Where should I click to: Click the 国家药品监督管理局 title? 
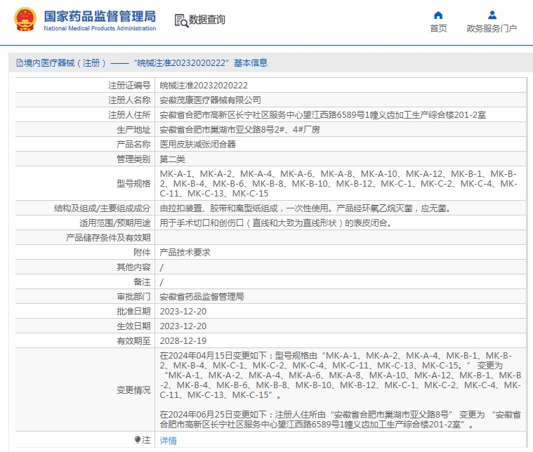click(100, 16)
